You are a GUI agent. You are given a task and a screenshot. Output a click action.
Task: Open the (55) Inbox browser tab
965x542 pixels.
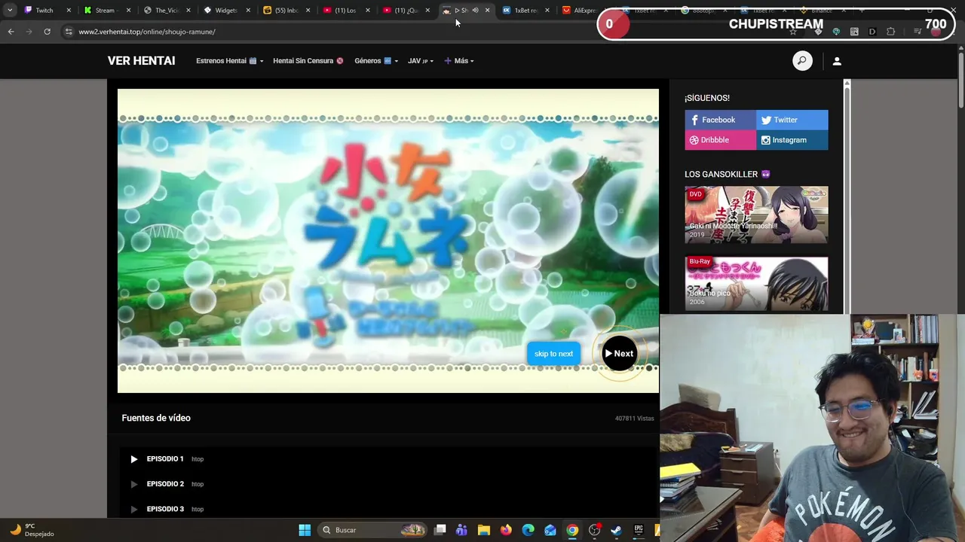click(x=286, y=11)
